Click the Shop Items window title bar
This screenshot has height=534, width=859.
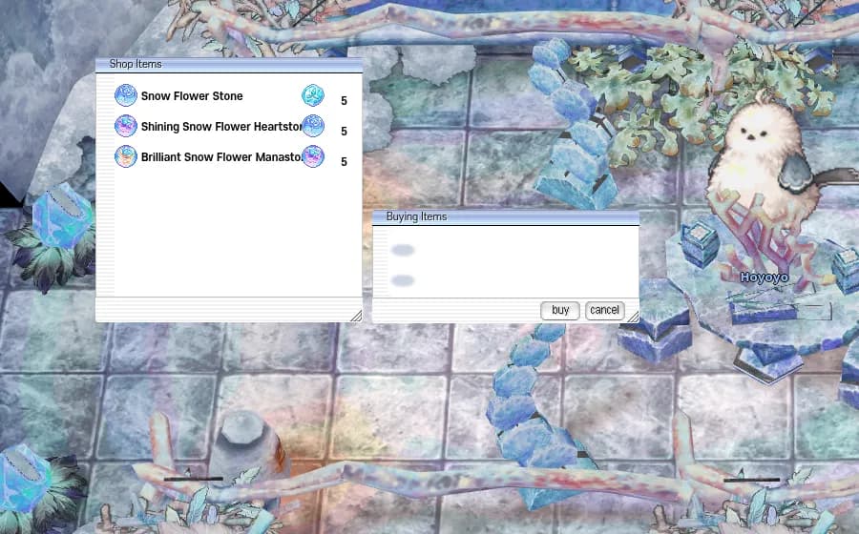tap(229, 65)
